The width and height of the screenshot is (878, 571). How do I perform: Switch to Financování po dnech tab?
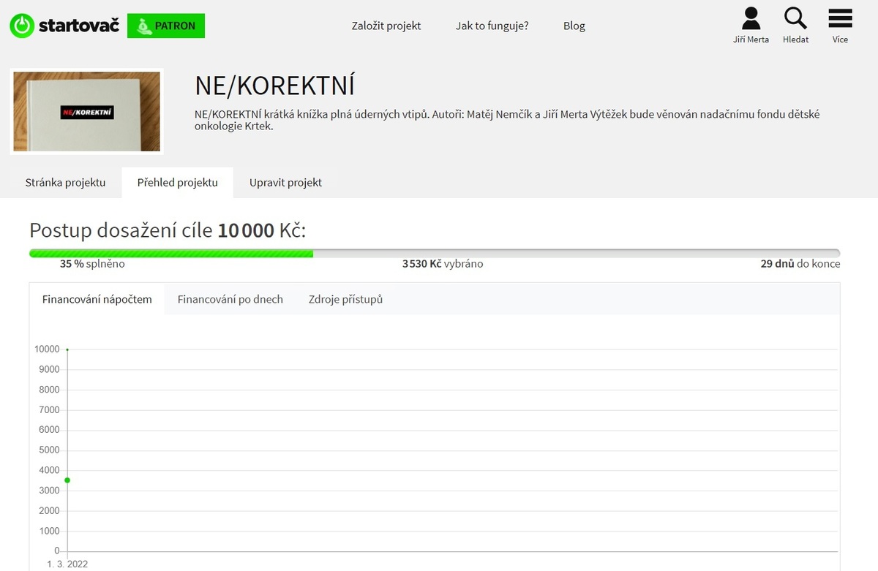tap(230, 299)
